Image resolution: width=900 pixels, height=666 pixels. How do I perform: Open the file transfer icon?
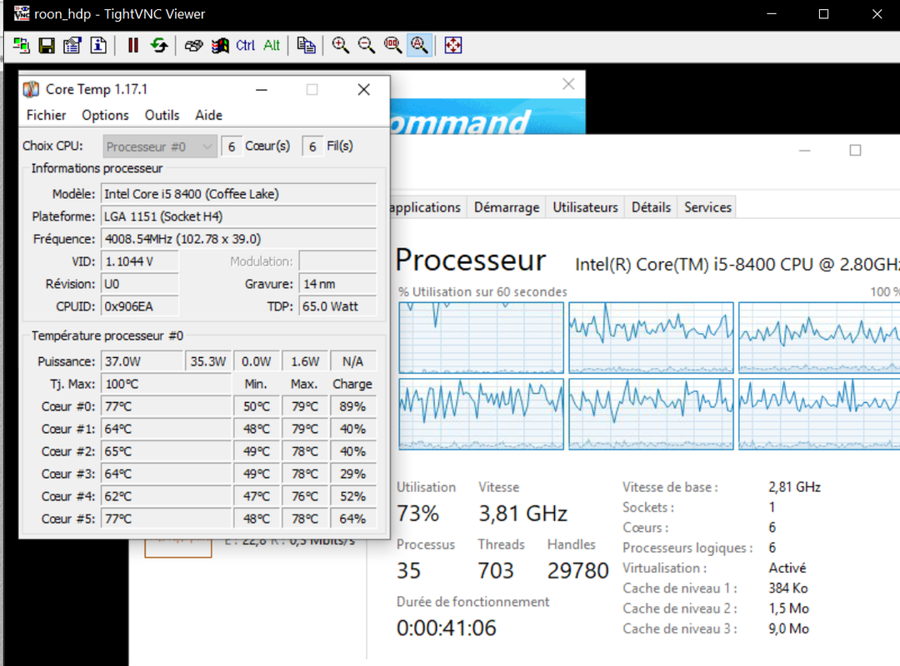pos(306,45)
